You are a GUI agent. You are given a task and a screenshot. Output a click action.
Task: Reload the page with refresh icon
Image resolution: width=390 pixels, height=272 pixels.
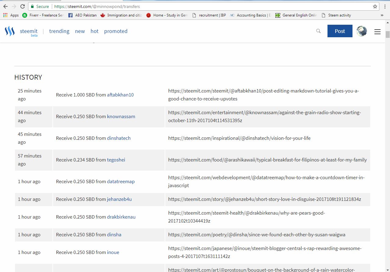tap(23, 6)
